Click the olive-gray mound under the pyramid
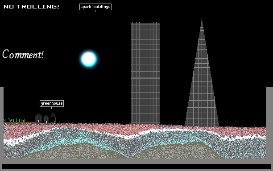The width and height of the screenshot is (273, 171). click(179, 151)
